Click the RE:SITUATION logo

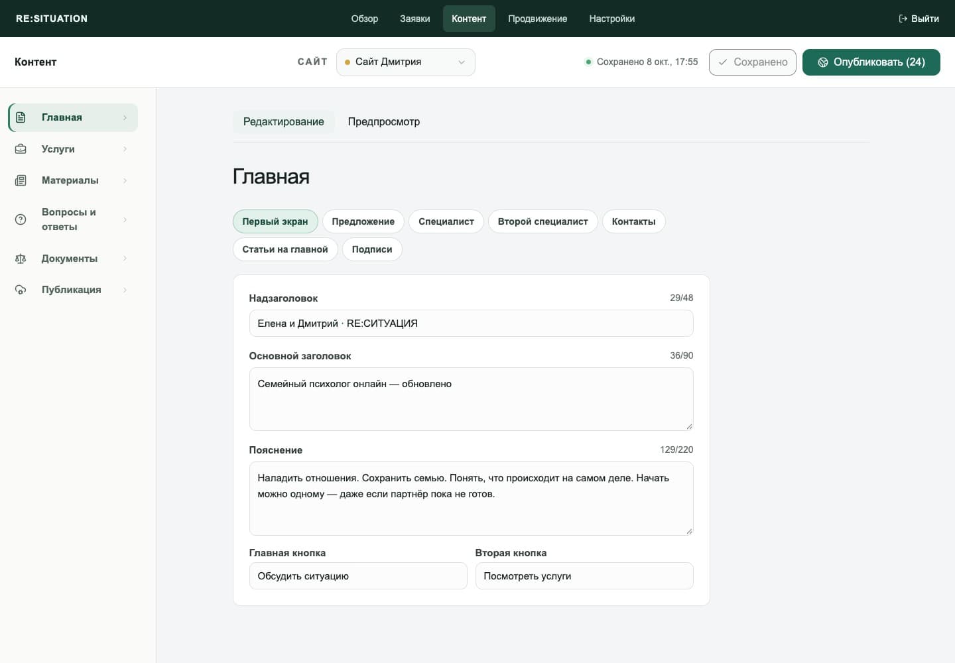pyautogui.click(x=52, y=19)
